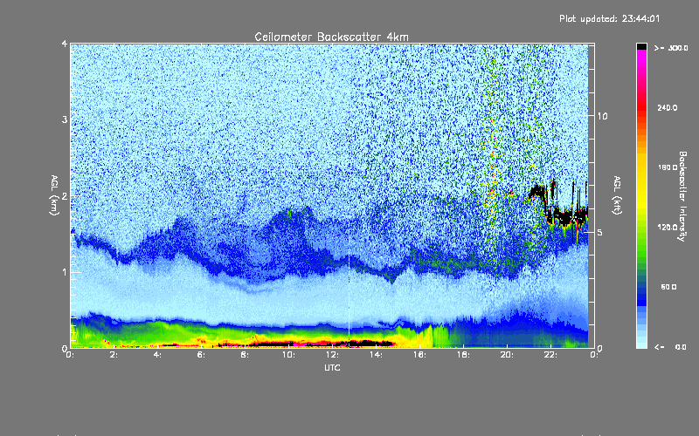Image resolution: width=699 pixels, height=436 pixels.
Task: Click the '1' tick on the km axis
Action: 65,272
